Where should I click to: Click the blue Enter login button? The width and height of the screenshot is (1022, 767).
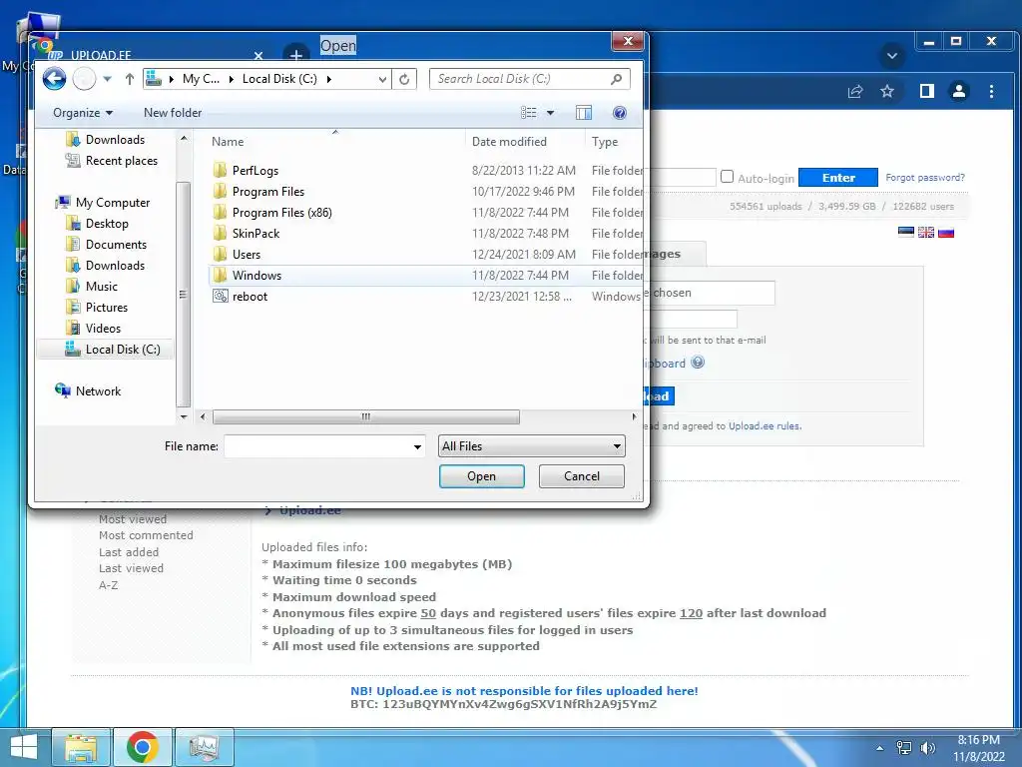[x=838, y=178]
